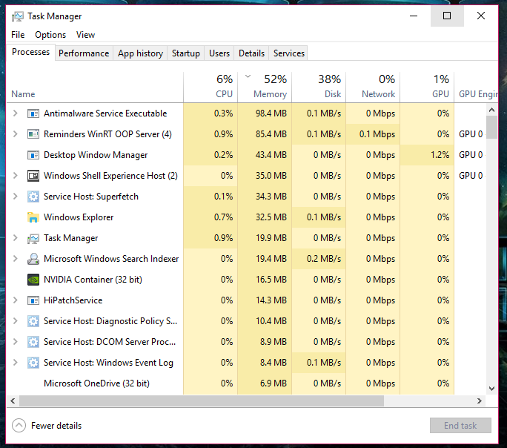Expand the Service Host: Windows Event Log entry
This screenshot has width=507, height=448.
[16, 363]
